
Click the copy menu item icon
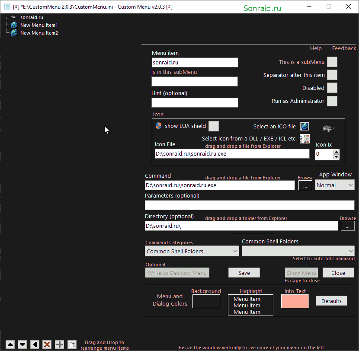coord(72,345)
